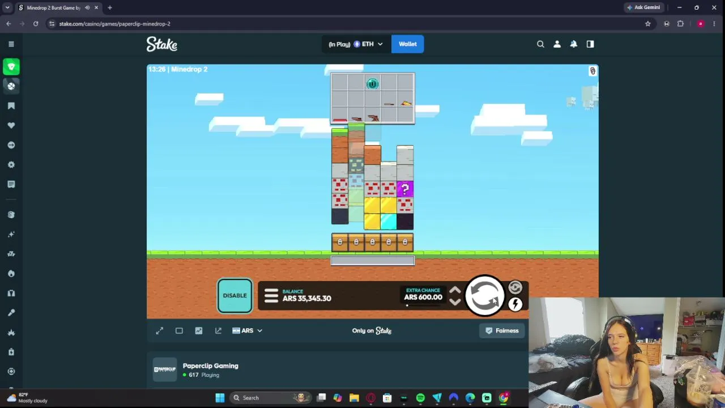The height and width of the screenshot is (408, 725).
Task: Reload the page
Action: point(36,24)
